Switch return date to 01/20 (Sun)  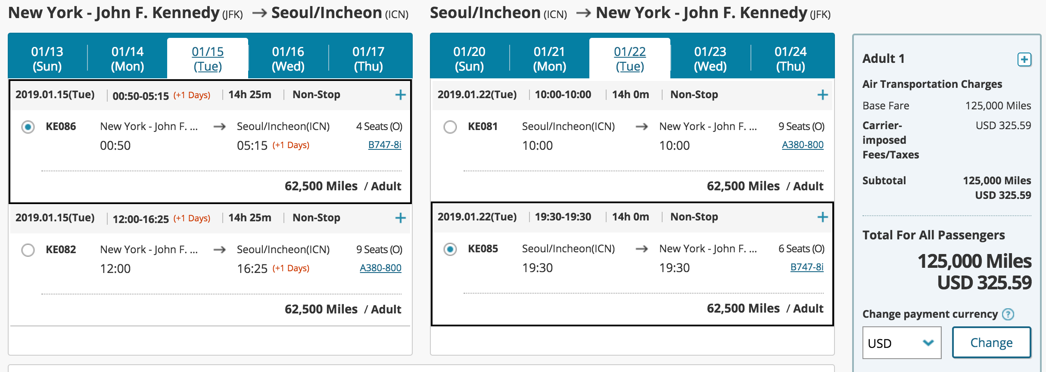(x=469, y=59)
